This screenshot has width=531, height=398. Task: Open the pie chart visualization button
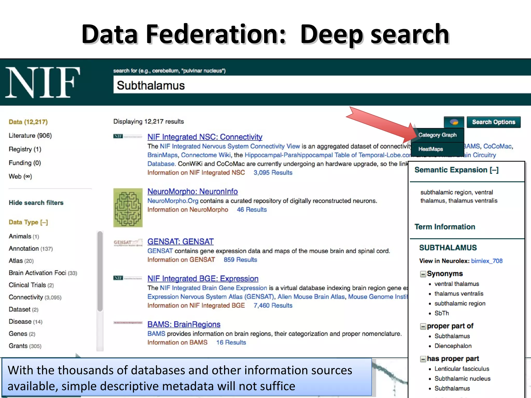[454, 122]
